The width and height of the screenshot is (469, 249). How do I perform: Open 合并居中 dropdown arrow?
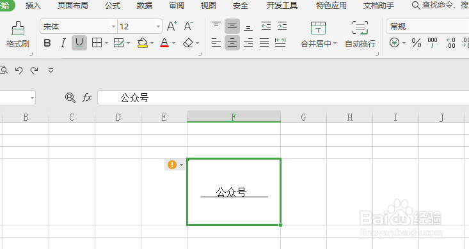pos(335,43)
